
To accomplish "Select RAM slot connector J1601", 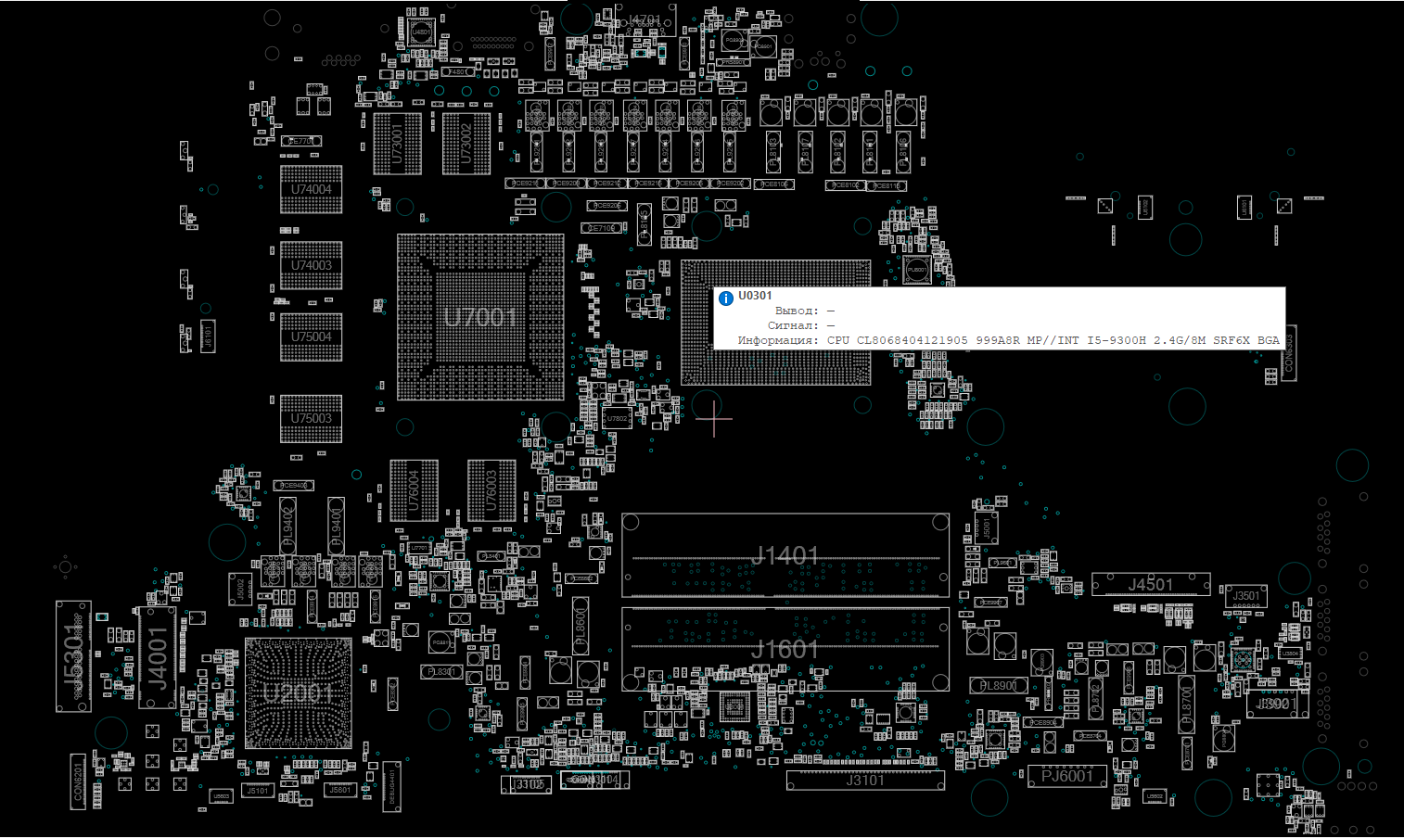I will tap(785, 649).
